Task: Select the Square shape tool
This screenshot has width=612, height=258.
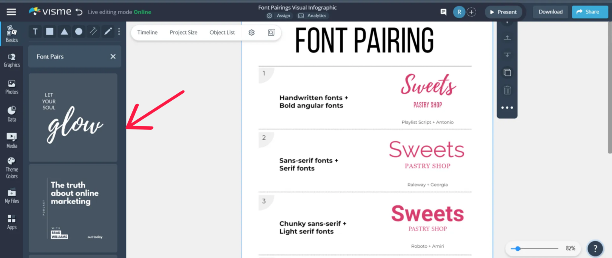Action: [x=49, y=31]
